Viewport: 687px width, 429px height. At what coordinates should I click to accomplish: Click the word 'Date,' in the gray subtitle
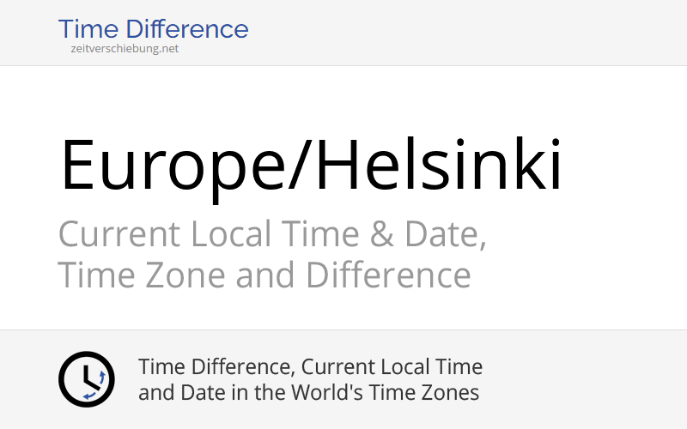445,235
